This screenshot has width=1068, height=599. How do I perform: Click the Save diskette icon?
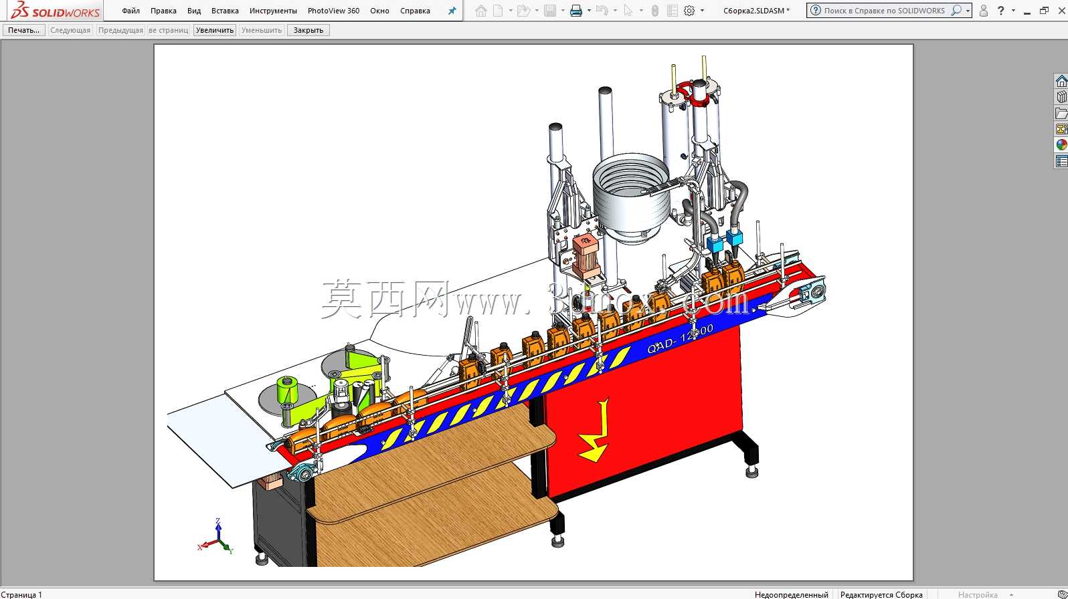550,11
